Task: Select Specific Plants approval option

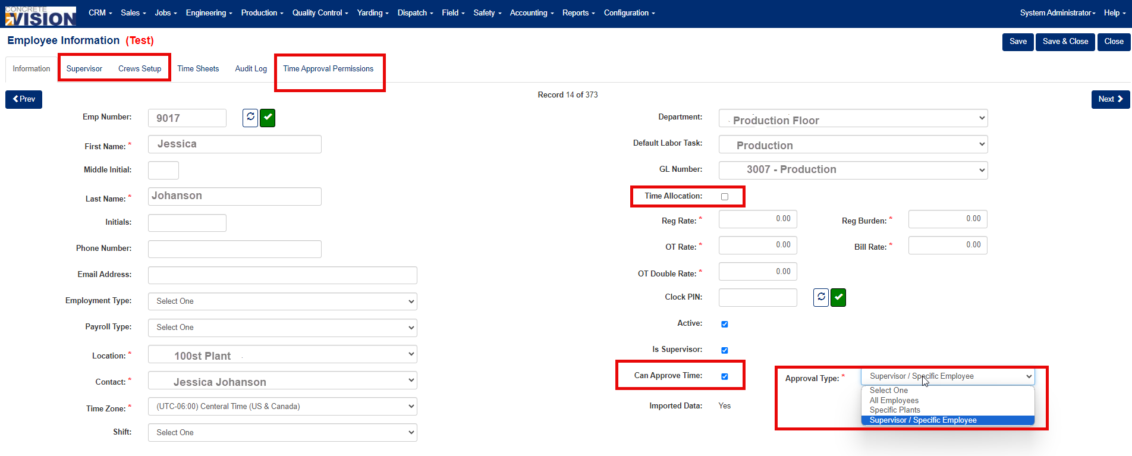Action: [948, 410]
